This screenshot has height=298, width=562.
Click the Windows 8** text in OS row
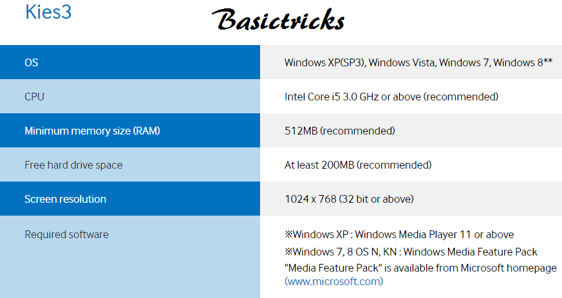coord(523,62)
